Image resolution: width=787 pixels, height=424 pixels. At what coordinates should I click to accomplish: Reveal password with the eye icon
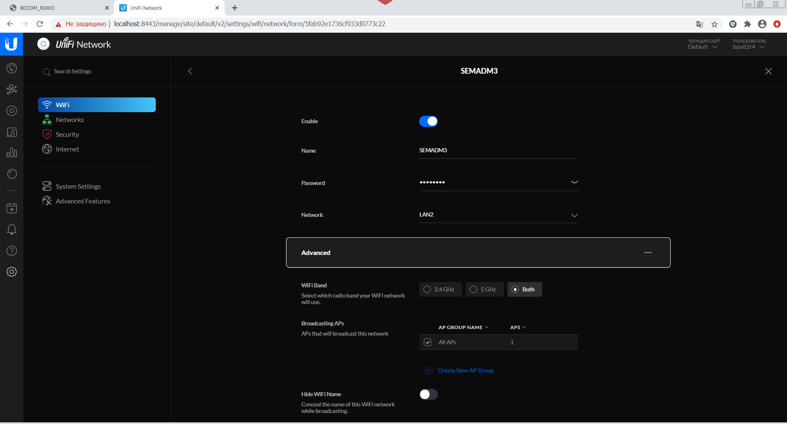574,183
